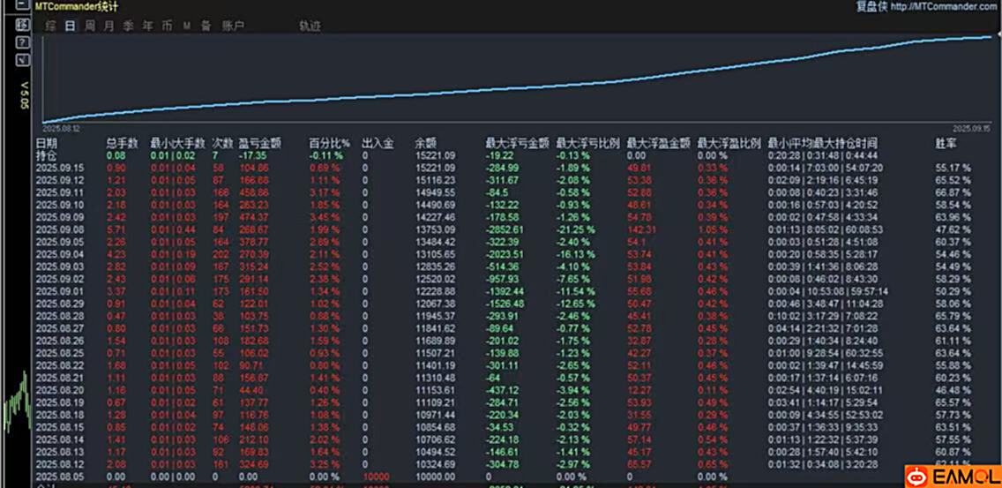This screenshot has width=1002, height=488.
Task: Click the 最大浮亏金额 column header
Action: 517,143
